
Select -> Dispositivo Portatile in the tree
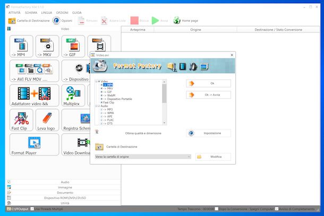117,99
